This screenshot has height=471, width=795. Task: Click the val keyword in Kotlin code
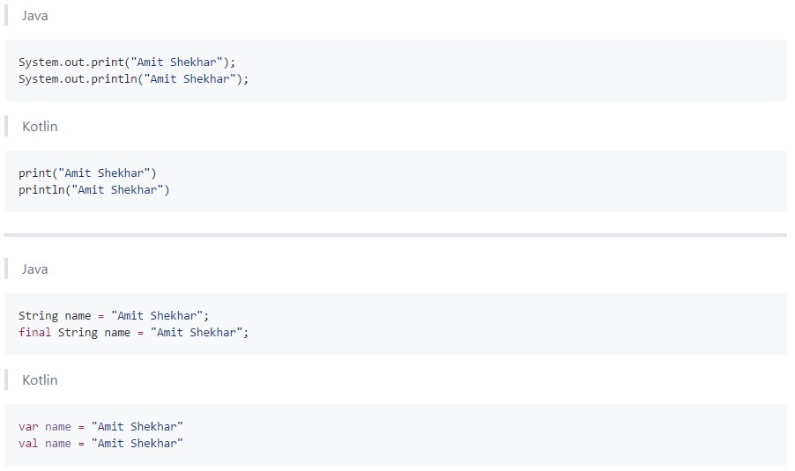(x=28, y=444)
